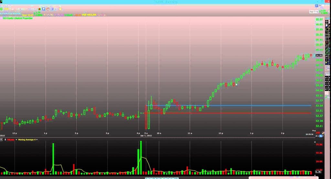Click the #5 layout button

pos(326,85)
